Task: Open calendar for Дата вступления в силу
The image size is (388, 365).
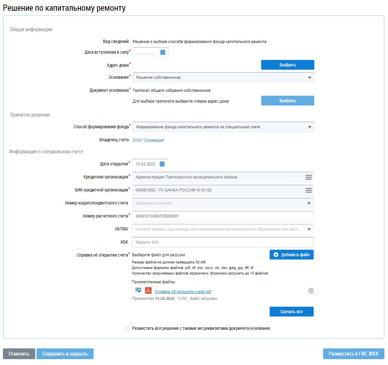Action: point(163,52)
